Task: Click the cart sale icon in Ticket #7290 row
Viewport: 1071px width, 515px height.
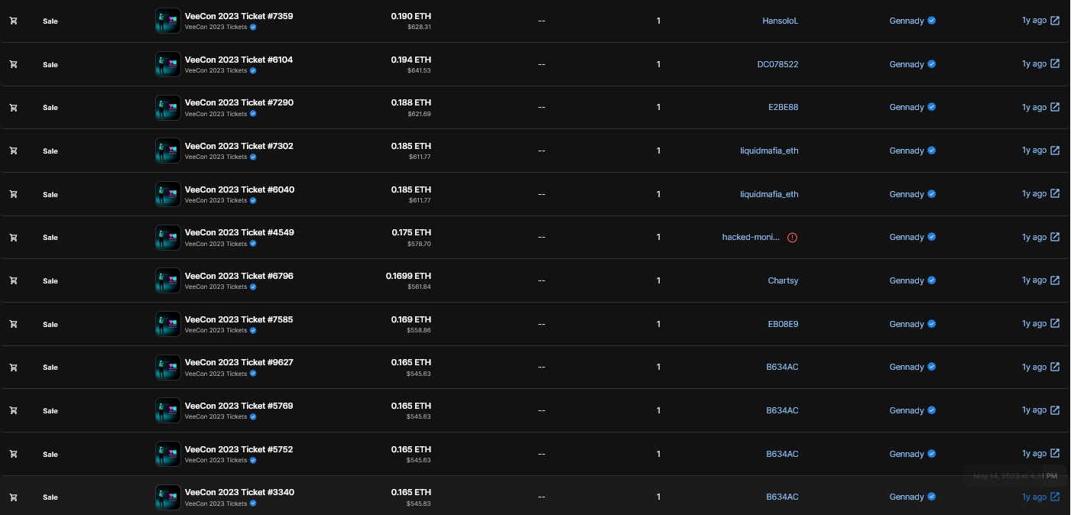Action: pyautogui.click(x=13, y=107)
